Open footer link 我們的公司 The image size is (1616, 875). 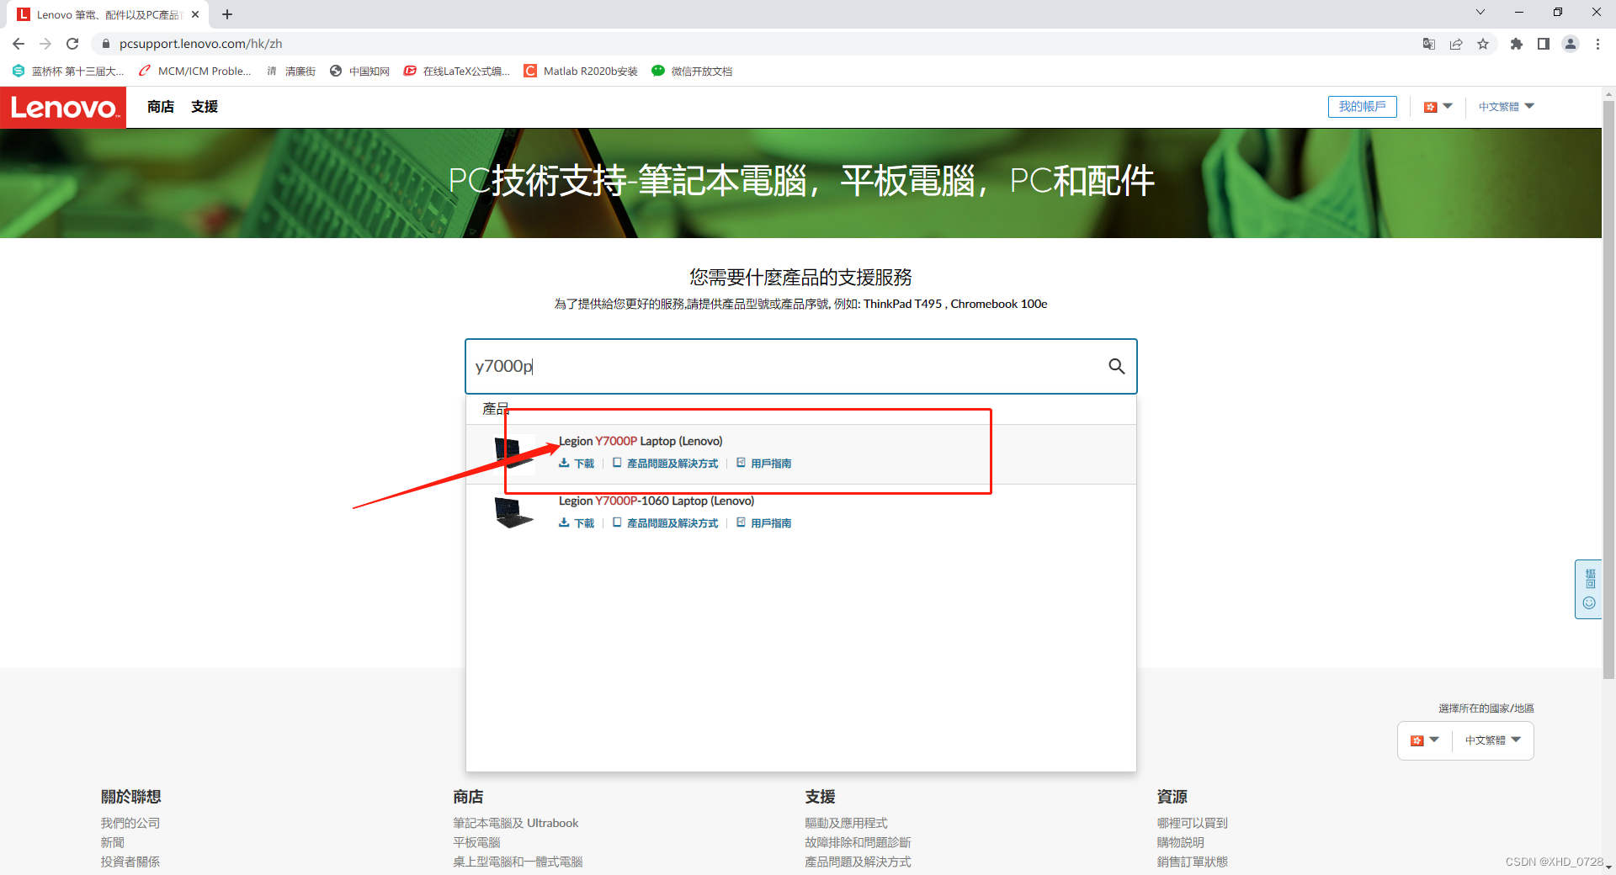[x=130, y=823]
